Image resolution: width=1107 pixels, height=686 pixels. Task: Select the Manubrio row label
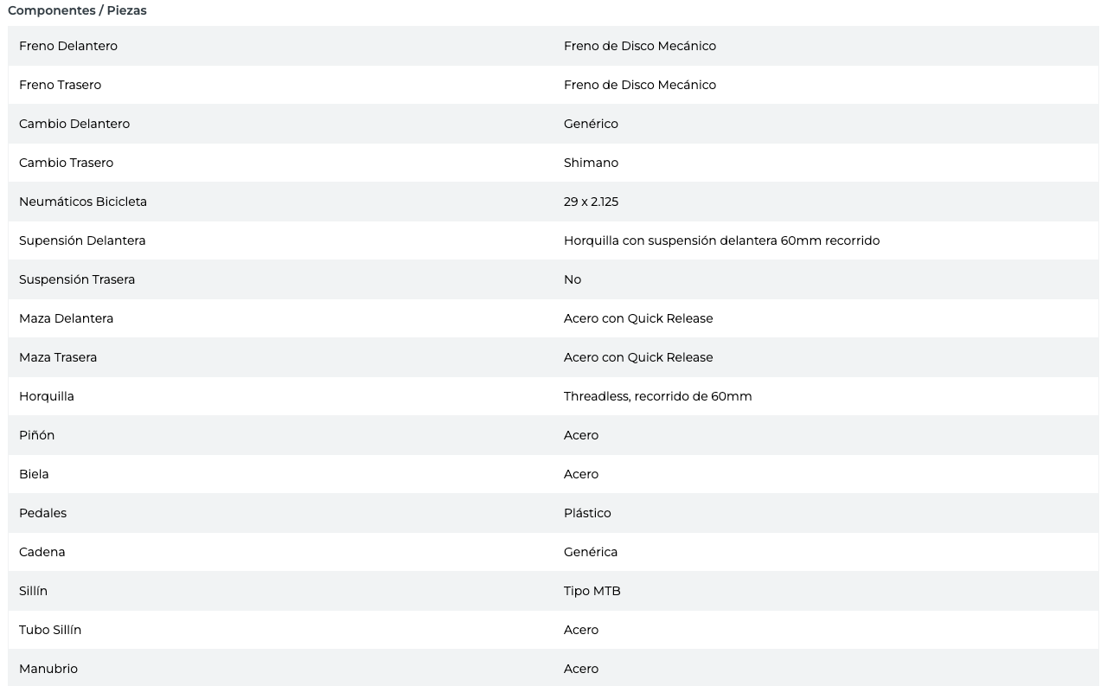pos(48,669)
